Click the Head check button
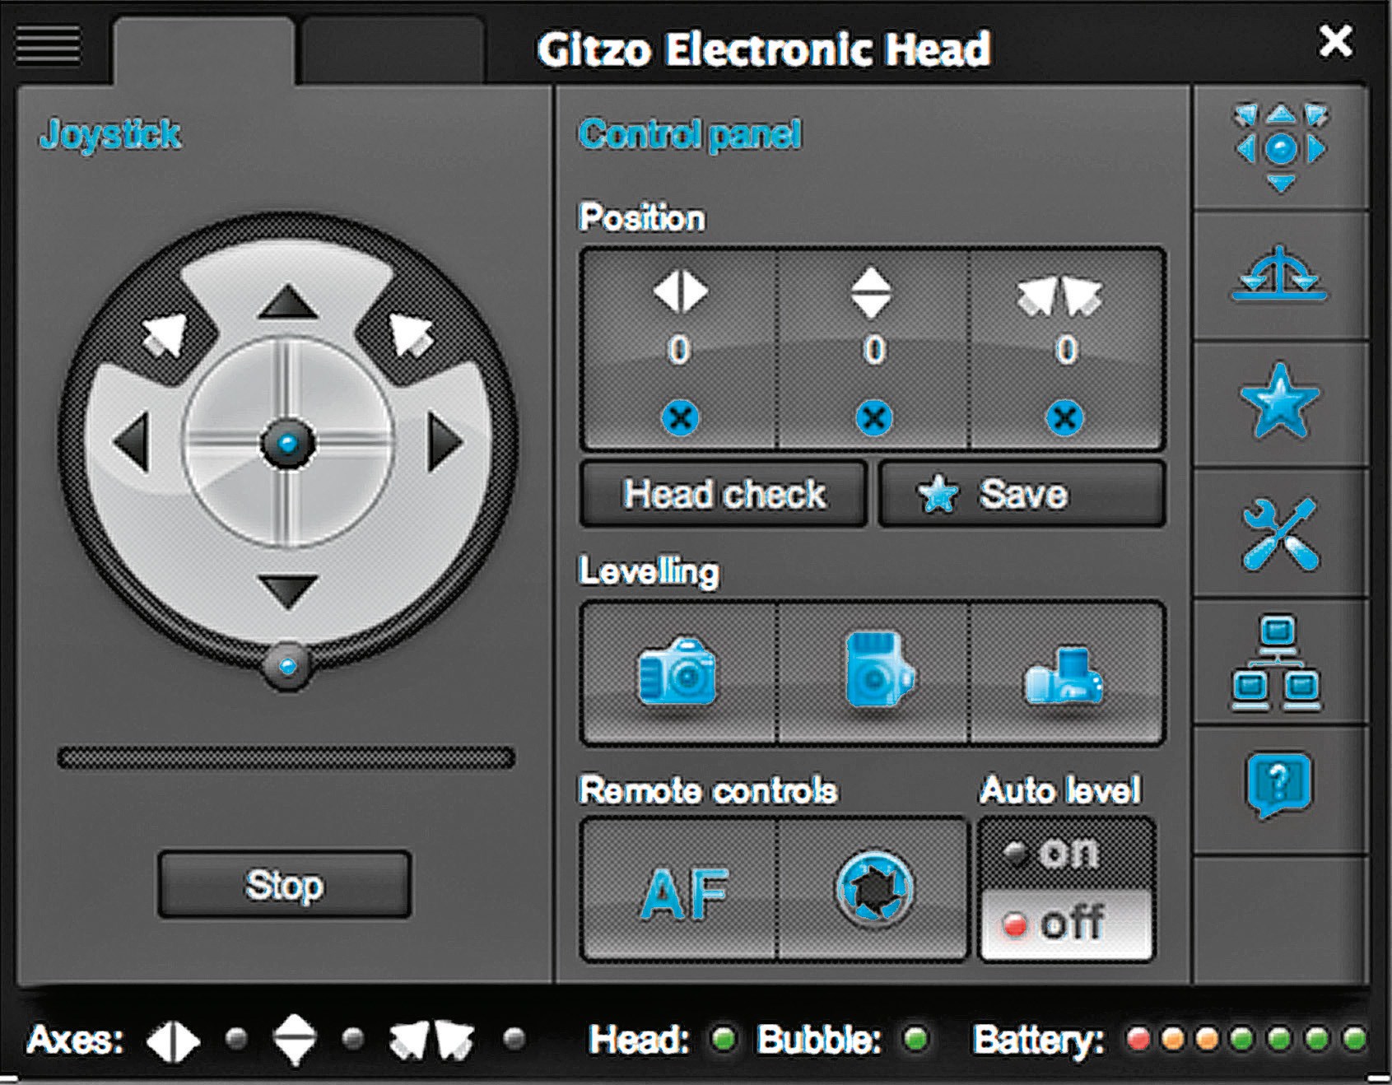Screen dimensions: 1392x1085 click(724, 494)
